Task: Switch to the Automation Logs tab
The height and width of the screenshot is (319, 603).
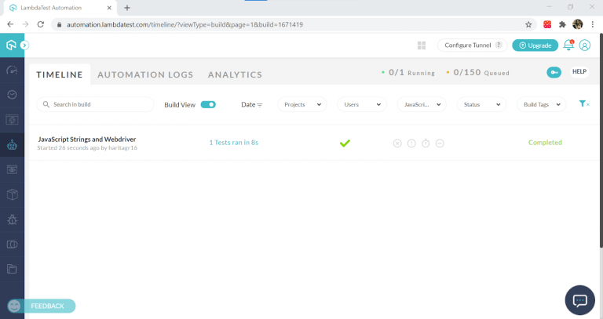Action: tap(145, 74)
